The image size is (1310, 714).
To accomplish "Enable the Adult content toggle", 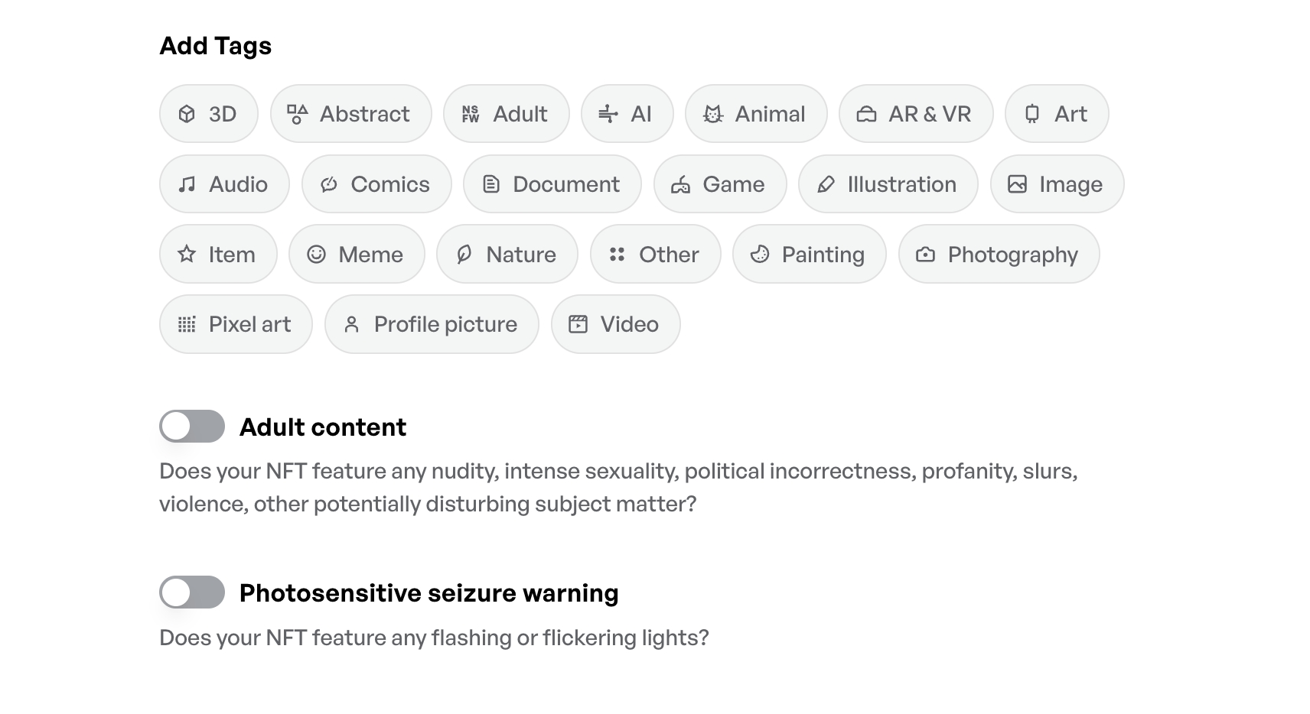I will pyautogui.click(x=192, y=427).
